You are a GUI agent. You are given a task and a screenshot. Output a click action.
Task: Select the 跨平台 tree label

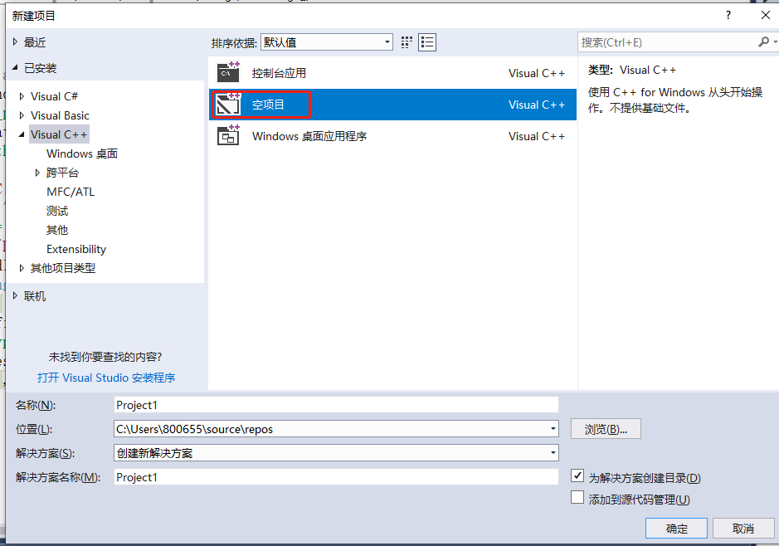pyautogui.click(x=62, y=173)
